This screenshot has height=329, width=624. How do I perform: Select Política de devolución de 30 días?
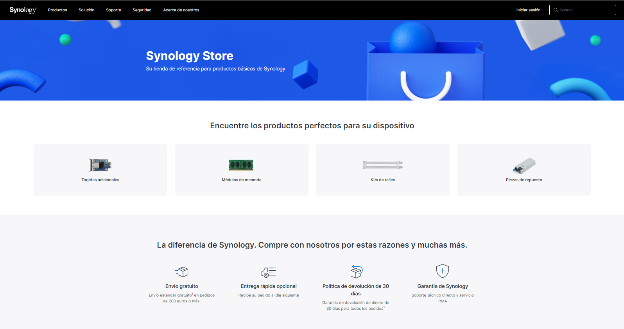(356, 290)
